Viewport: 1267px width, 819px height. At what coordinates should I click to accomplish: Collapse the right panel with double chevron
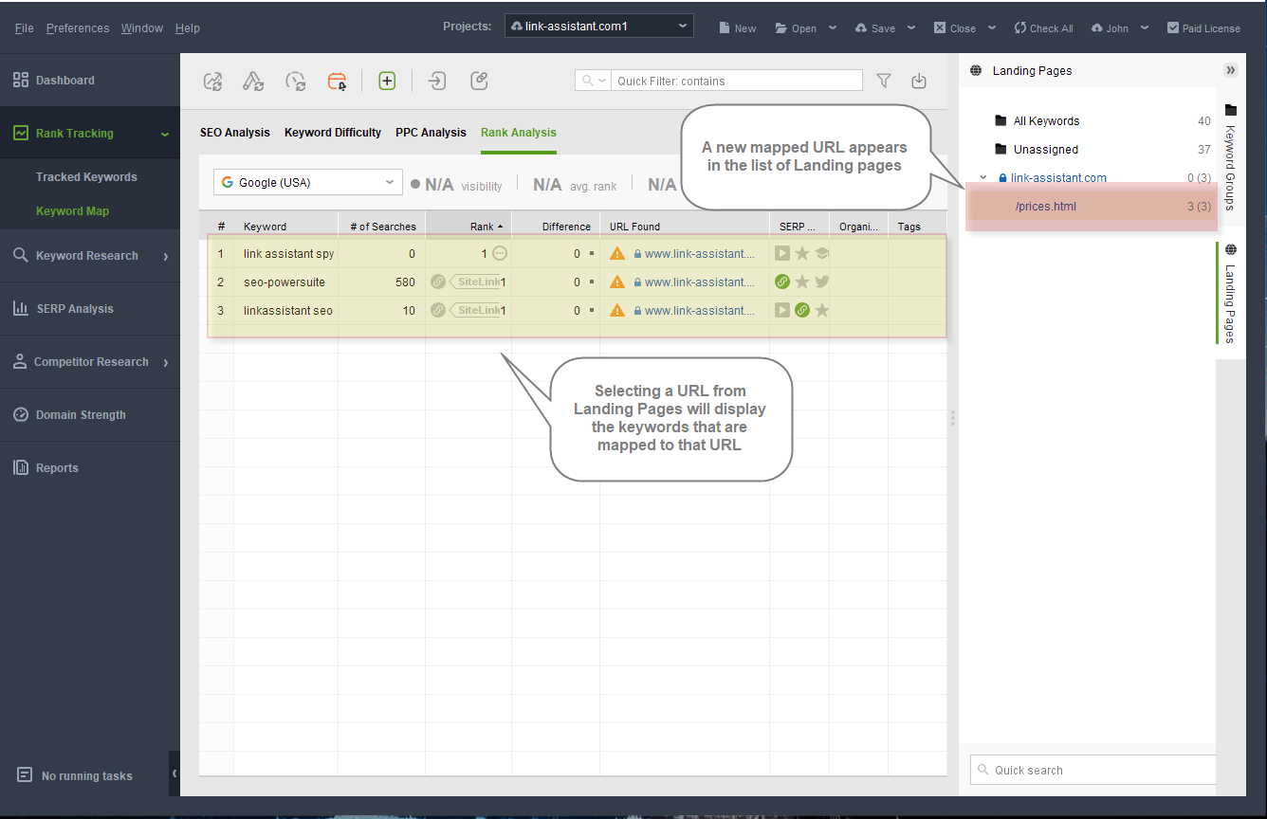[1231, 70]
